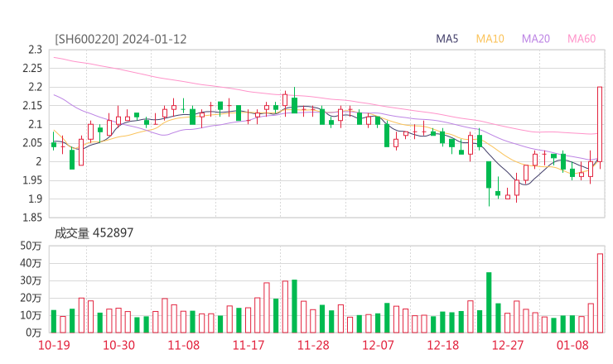The width and height of the screenshot is (613, 364).
Task: Click the 0万 volume axis label
Action: tap(33, 333)
